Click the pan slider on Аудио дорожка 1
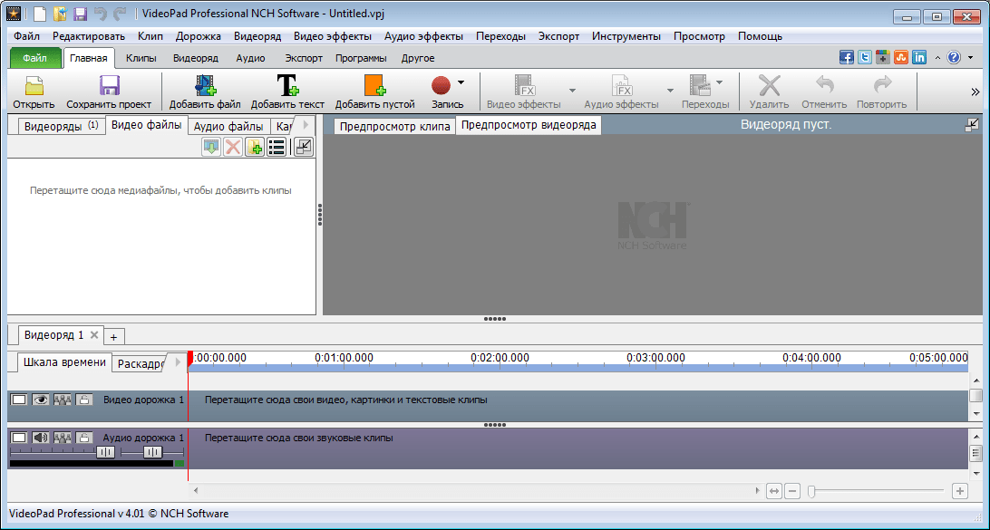The width and height of the screenshot is (990, 530). point(153,452)
